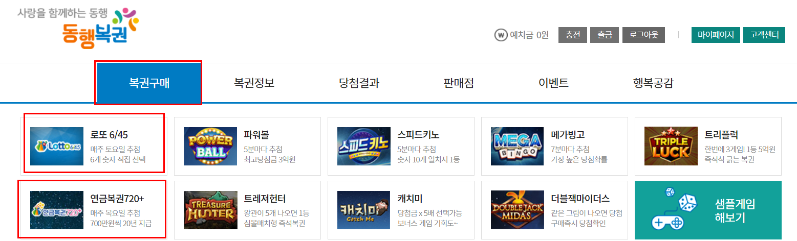797x241 pixels.
Task: Open the 스피드키노 game thumbnail image
Action: [x=364, y=146]
